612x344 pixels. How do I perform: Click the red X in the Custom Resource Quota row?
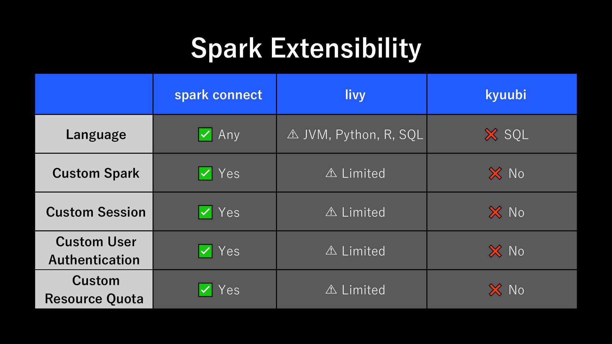pos(495,290)
